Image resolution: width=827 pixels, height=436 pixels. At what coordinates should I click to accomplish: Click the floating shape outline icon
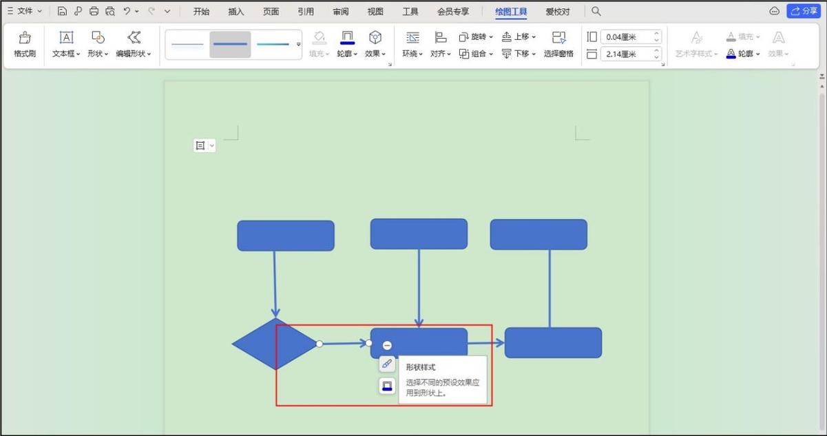(387, 386)
